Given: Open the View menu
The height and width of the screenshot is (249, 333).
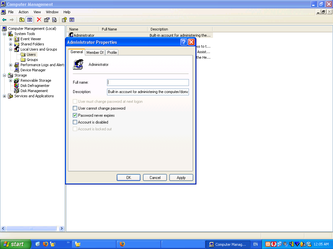Looking at the screenshot, I should click(x=37, y=12).
